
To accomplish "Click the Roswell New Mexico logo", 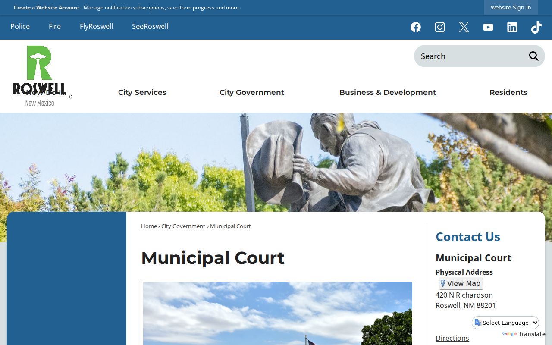I will click(x=41, y=76).
